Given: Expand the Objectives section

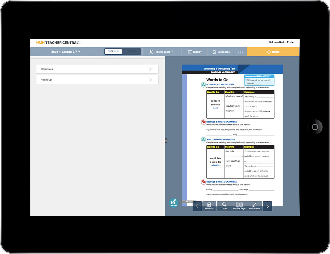Looking at the screenshot, I should tap(97, 69).
